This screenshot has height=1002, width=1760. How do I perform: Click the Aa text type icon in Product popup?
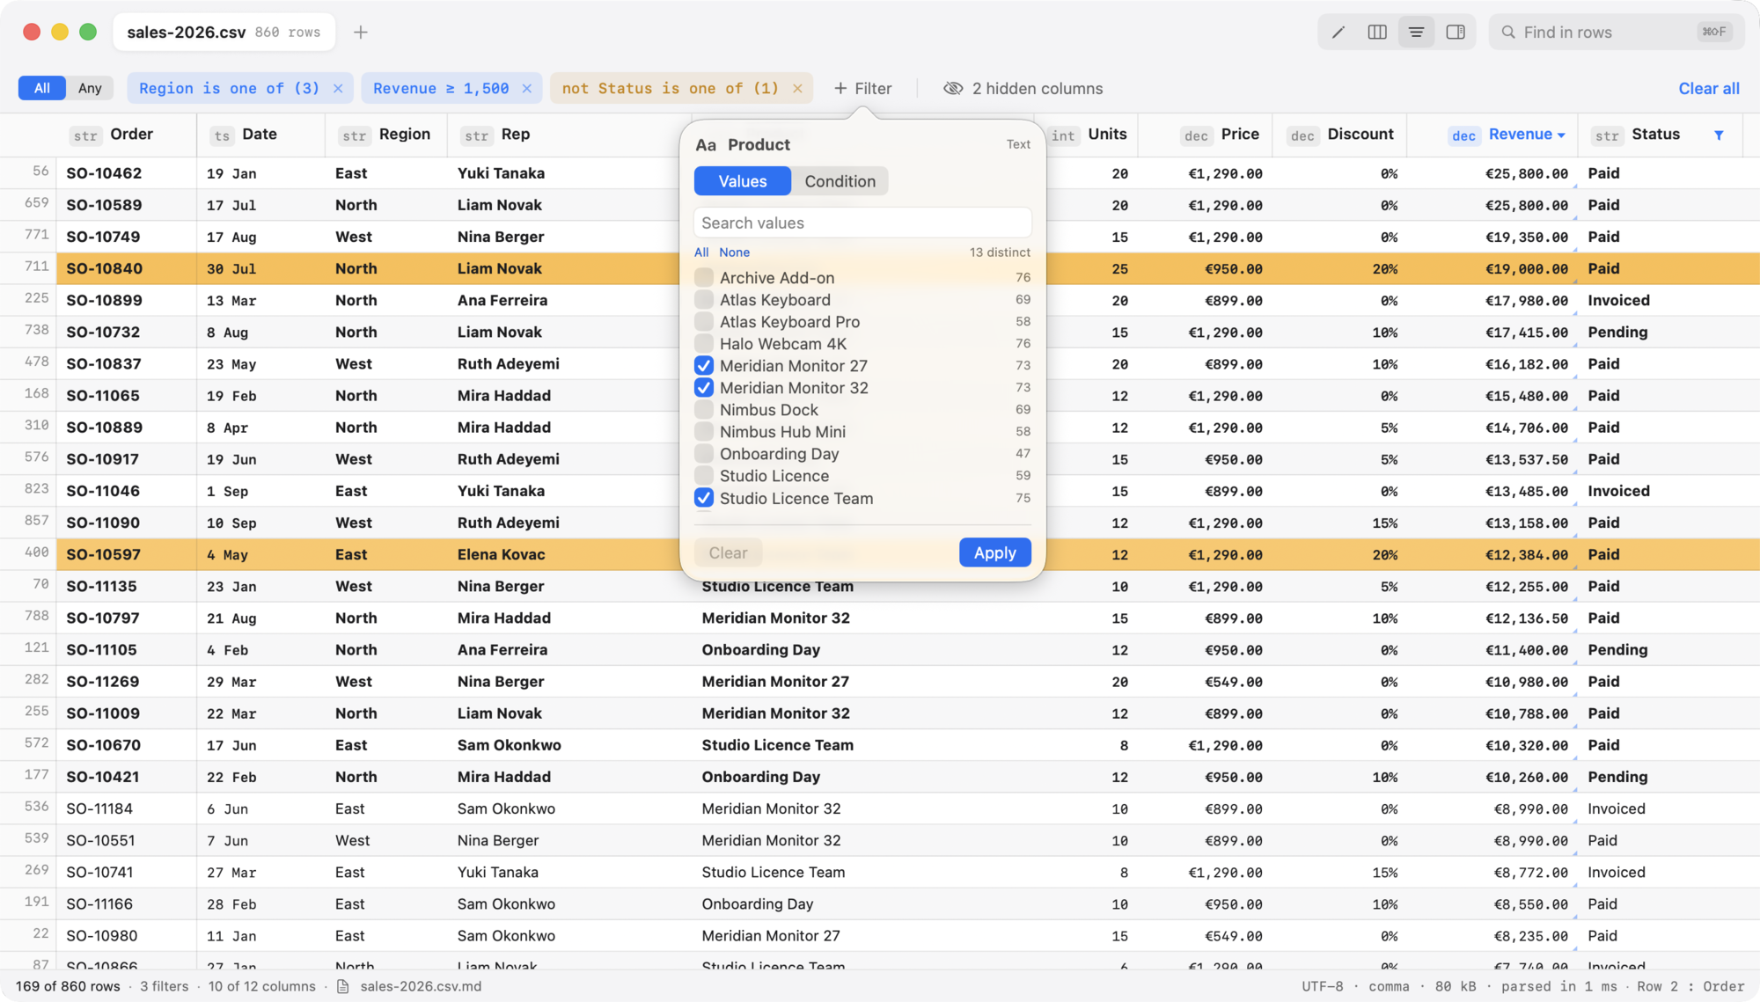pyautogui.click(x=706, y=145)
